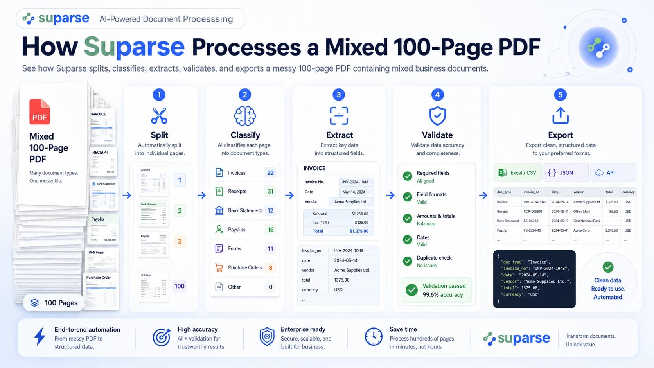Click the lightning bolt automation icon
This screenshot has height=368, width=654.
point(40,337)
